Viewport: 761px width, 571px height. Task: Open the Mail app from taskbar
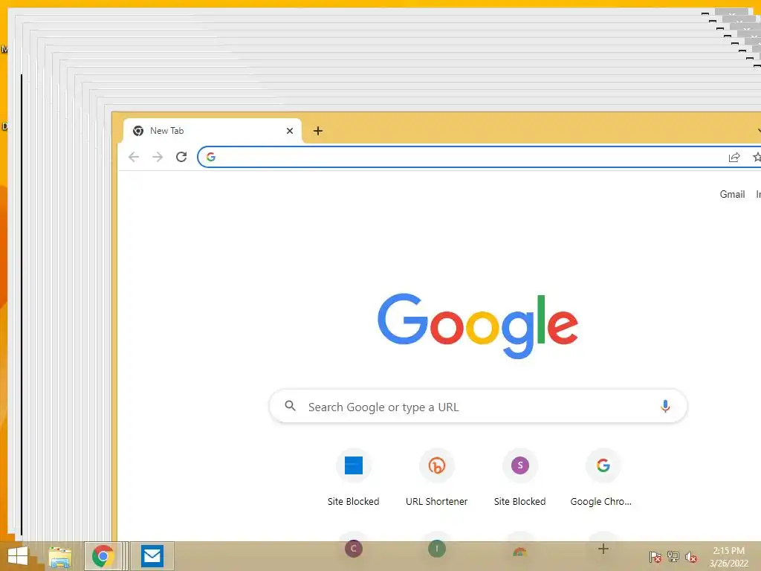152,556
